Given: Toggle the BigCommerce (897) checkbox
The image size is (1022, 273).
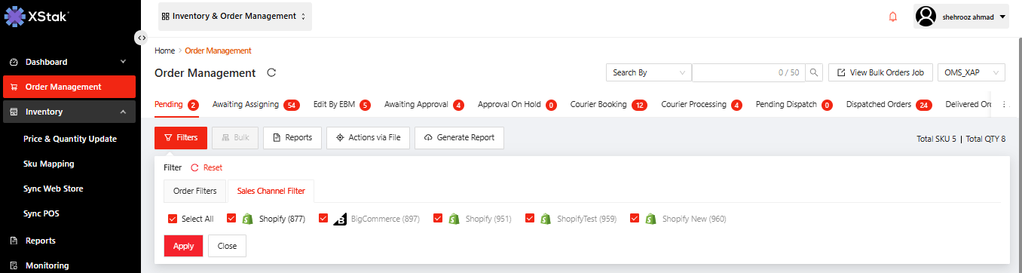Looking at the screenshot, I should 323,219.
